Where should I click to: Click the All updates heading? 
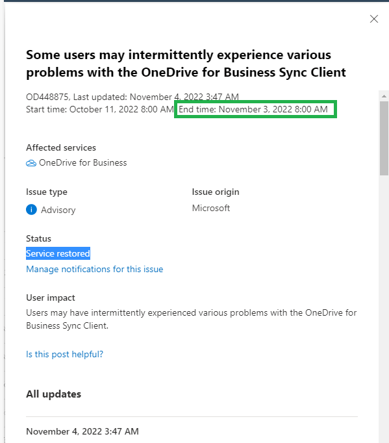click(54, 394)
